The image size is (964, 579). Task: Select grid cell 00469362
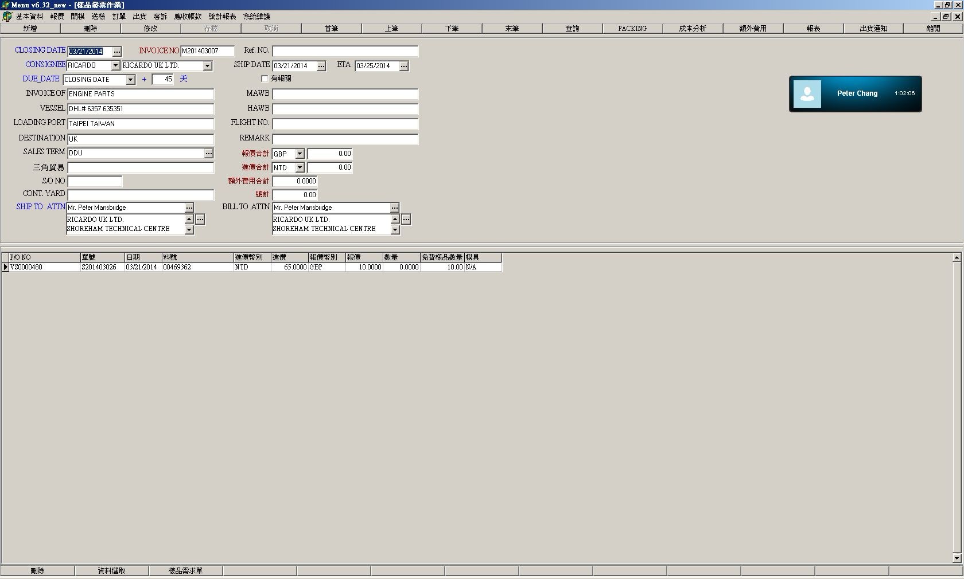197,267
